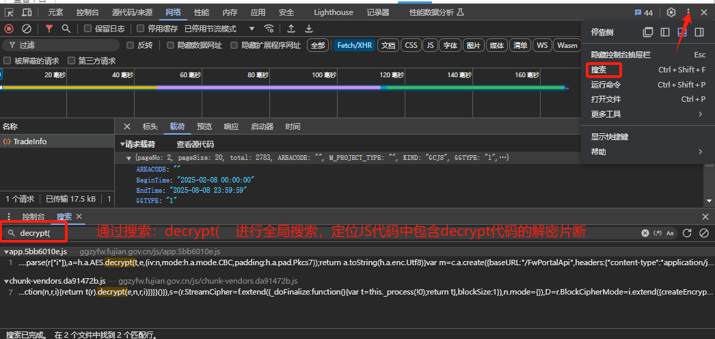Filter by 全部 request type
This screenshot has height=339, width=715.
tap(319, 45)
